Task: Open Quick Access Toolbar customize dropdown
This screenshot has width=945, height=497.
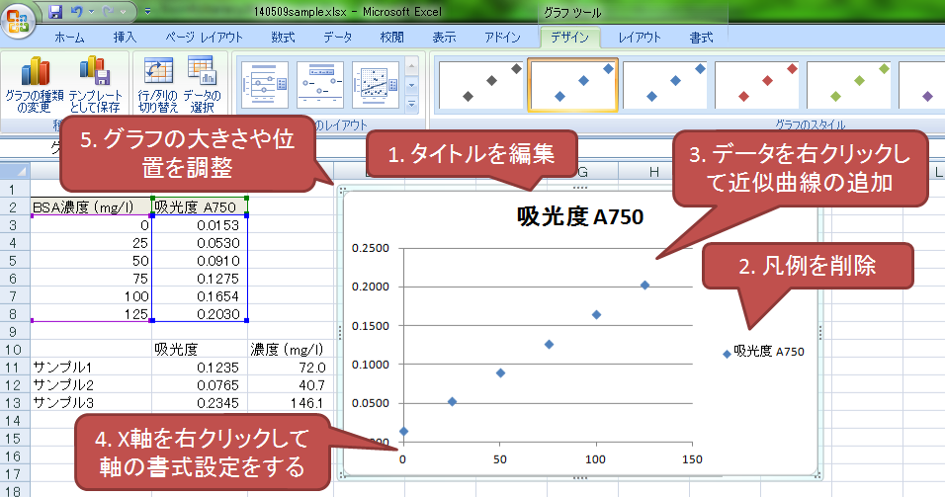Action: (147, 13)
